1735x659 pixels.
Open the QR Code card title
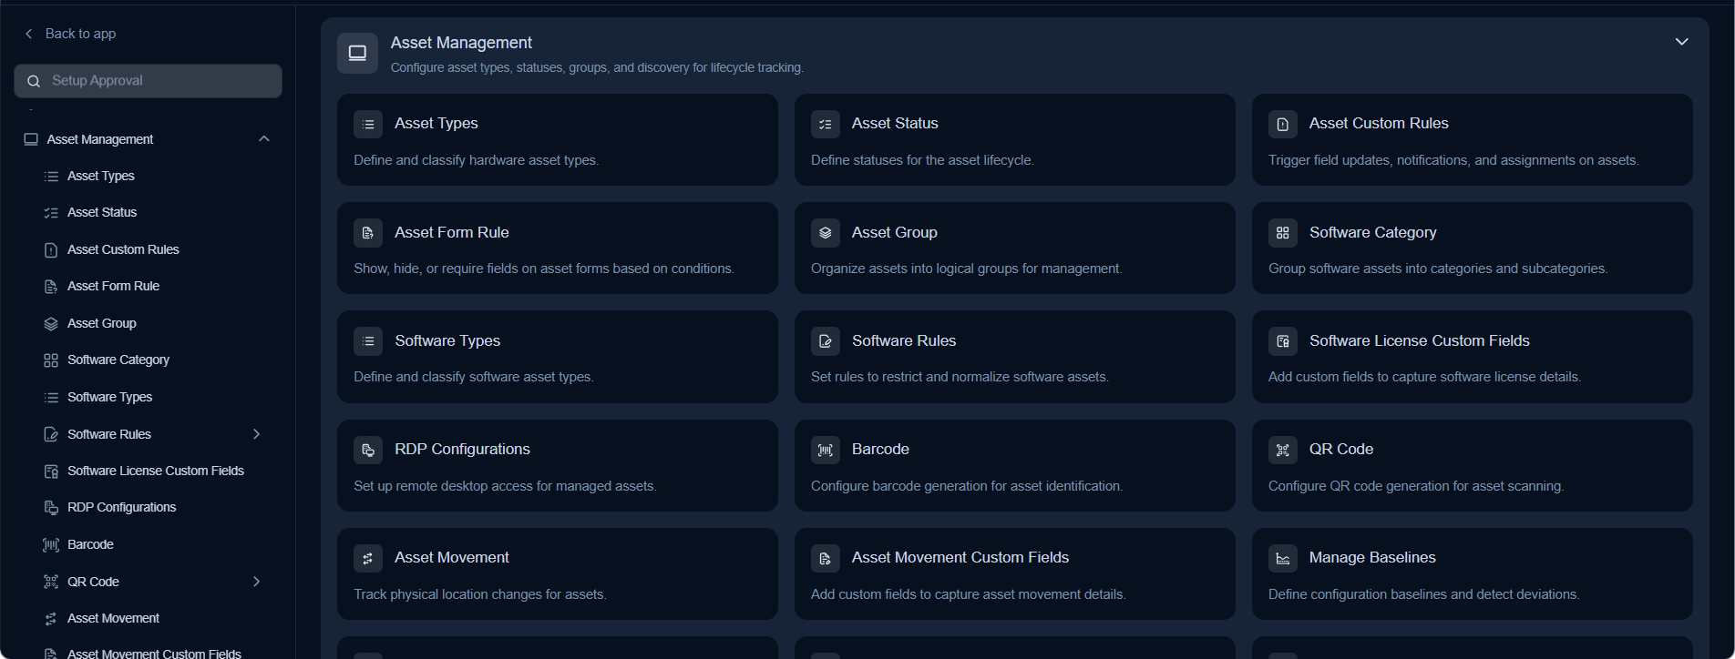(1341, 449)
